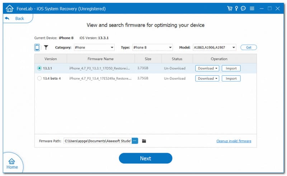Click the firmware path browse ellipsis button
The image size is (287, 176).
pyautogui.click(x=135, y=141)
